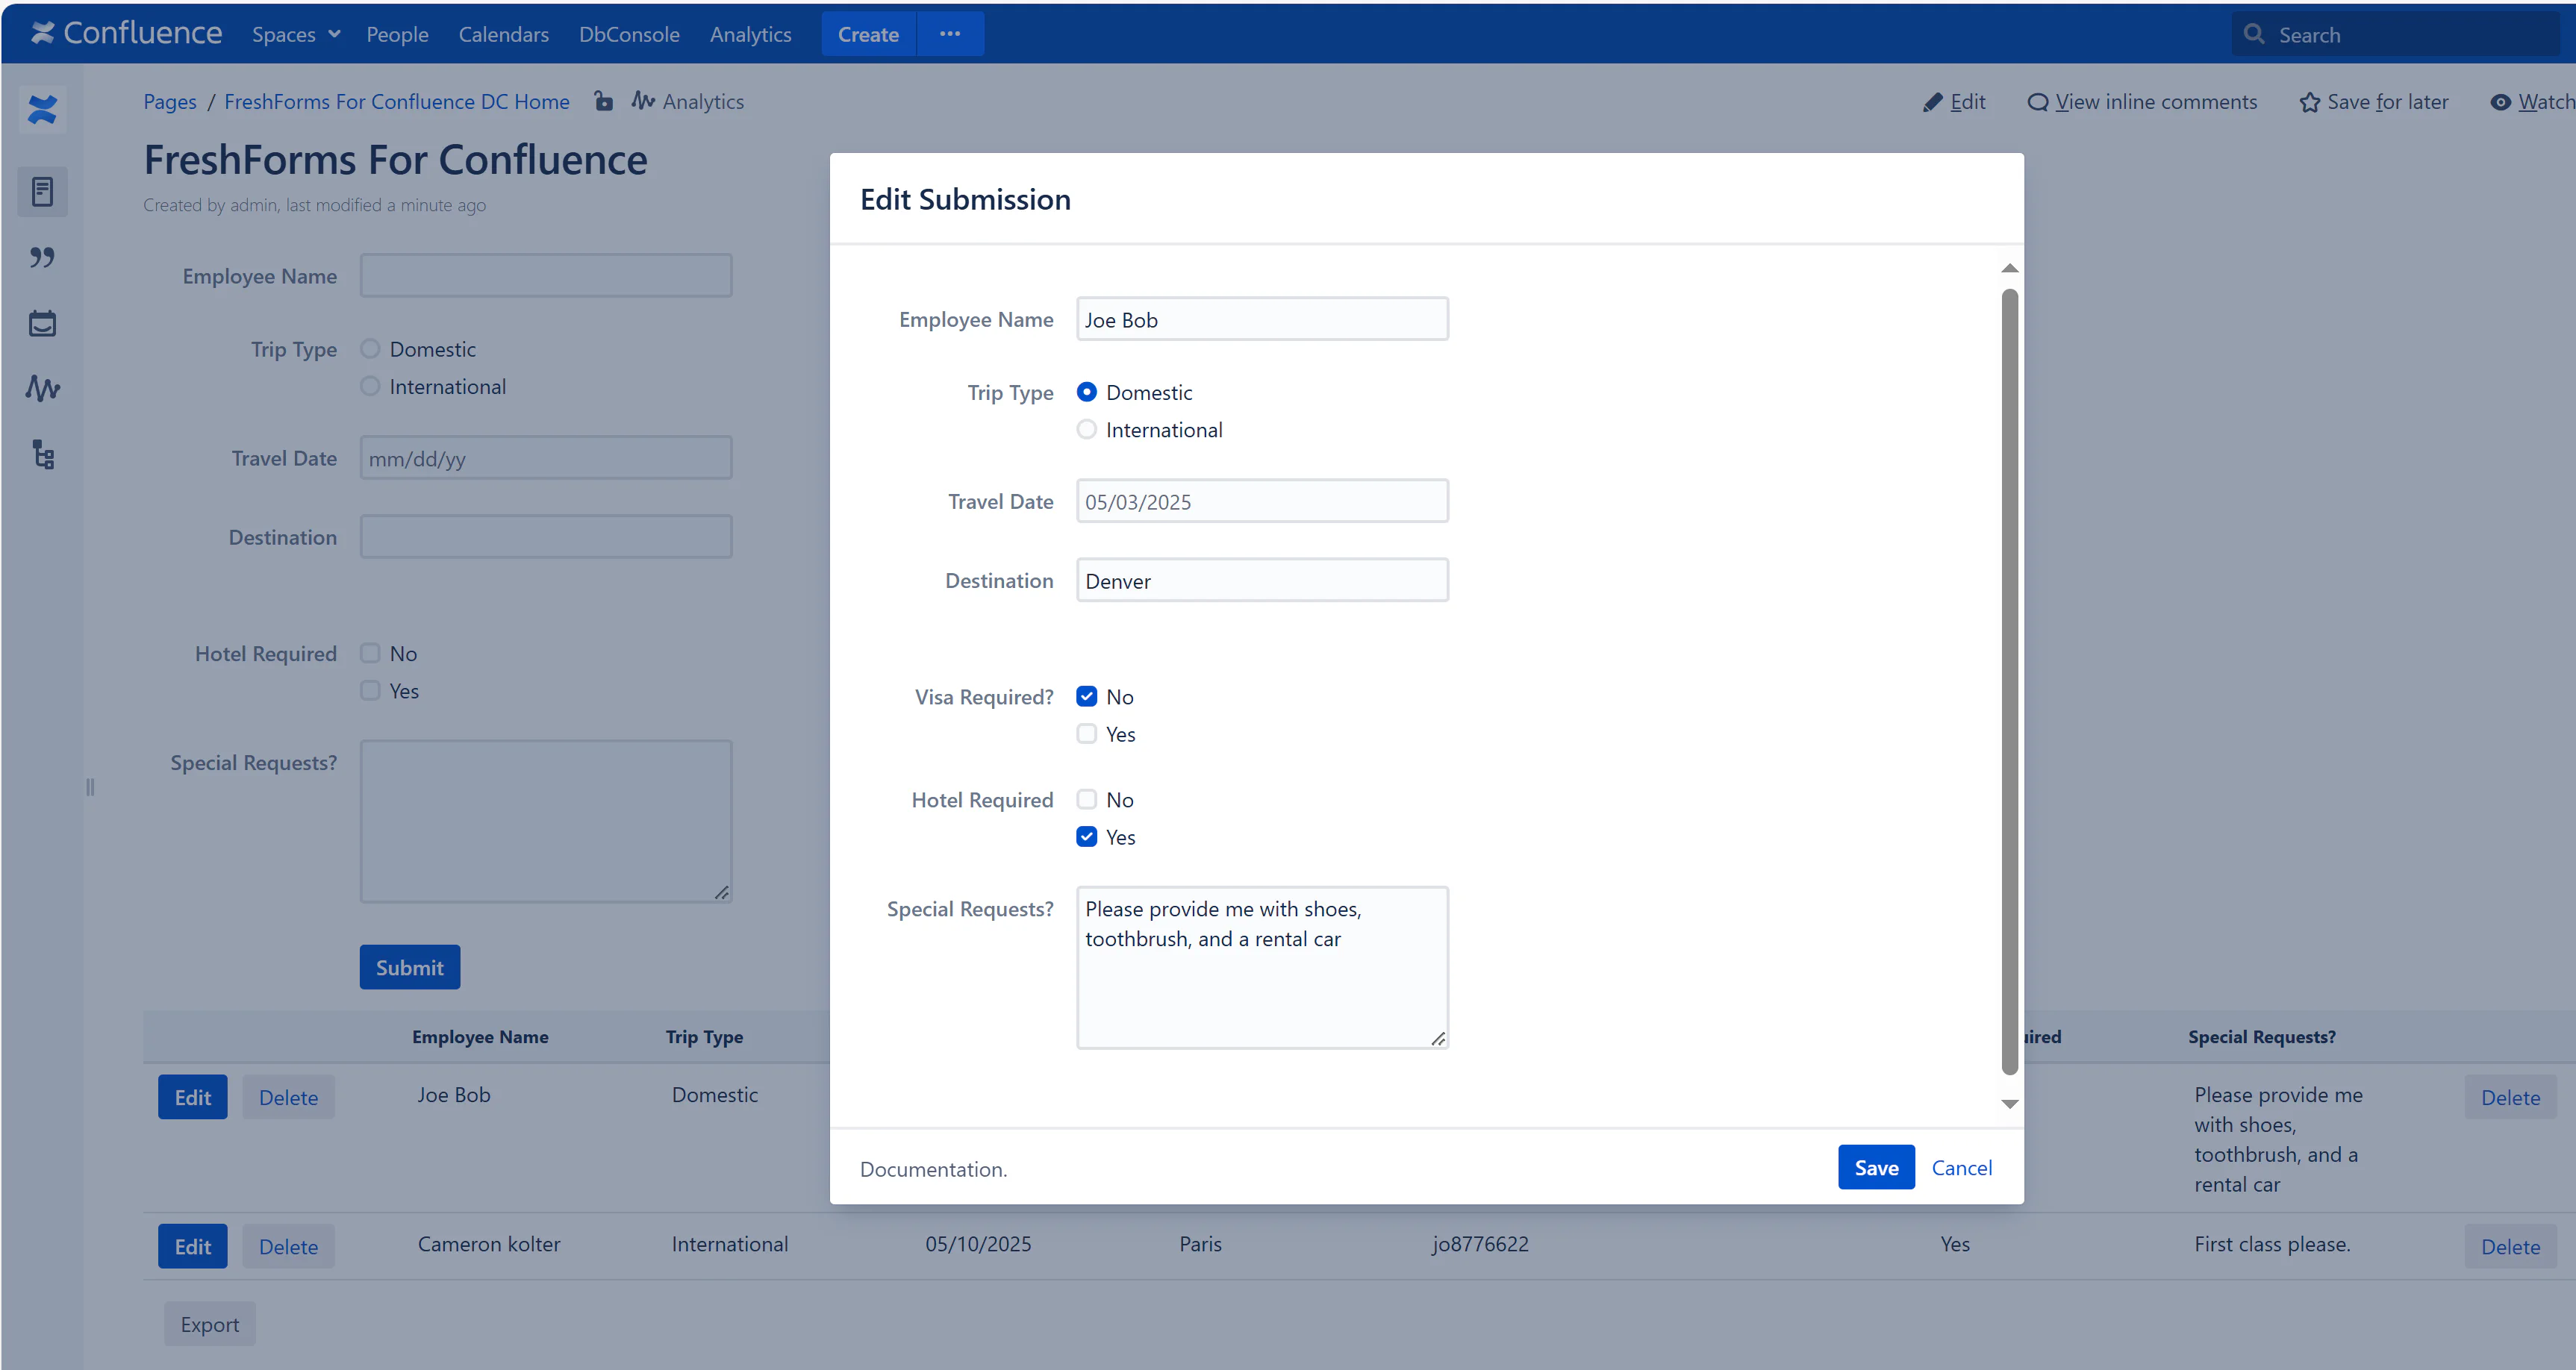Cancel the Edit Submission dialog
Screen dimensions: 2576x1370
[1961, 1167]
